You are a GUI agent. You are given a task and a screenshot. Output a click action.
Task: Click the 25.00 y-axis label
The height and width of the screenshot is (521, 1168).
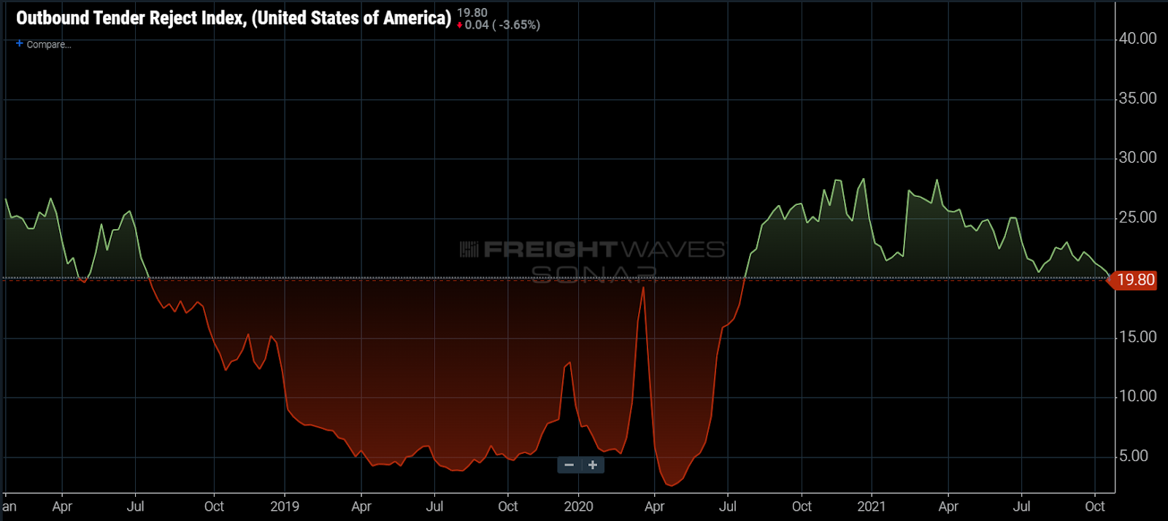(1137, 217)
